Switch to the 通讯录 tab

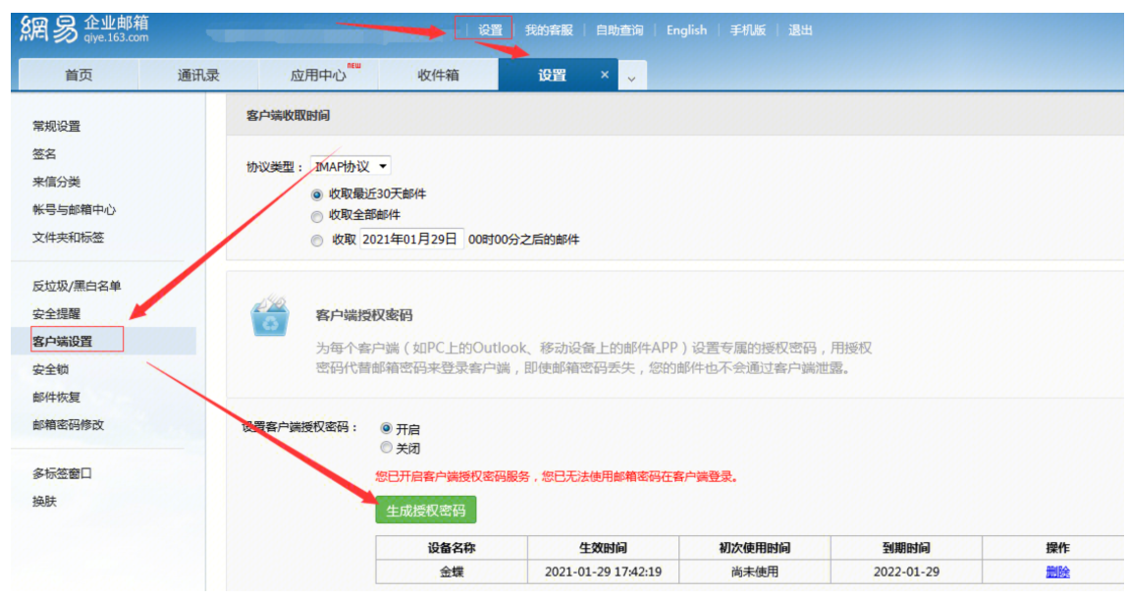pyautogui.click(x=198, y=75)
